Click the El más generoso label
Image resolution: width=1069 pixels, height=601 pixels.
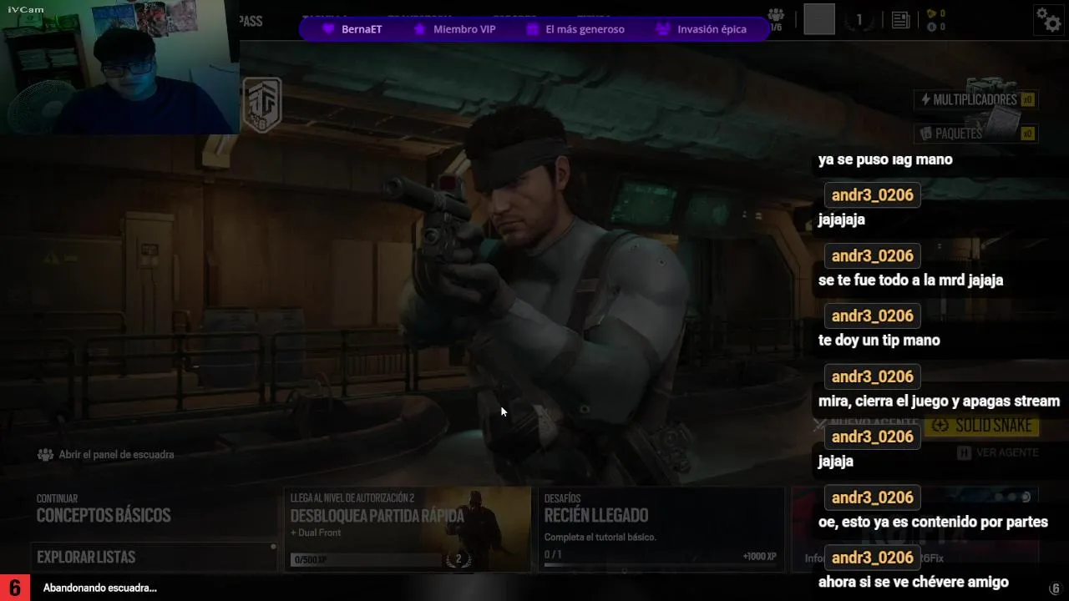pos(585,29)
